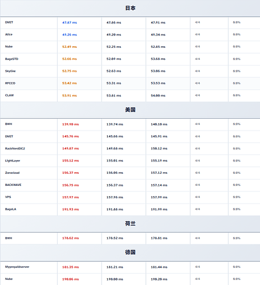Image resolution: width=260 pixels, height=285 pixels.
Task: Click the red average latency in the Zorocloud row
Action: click(71, 173)
